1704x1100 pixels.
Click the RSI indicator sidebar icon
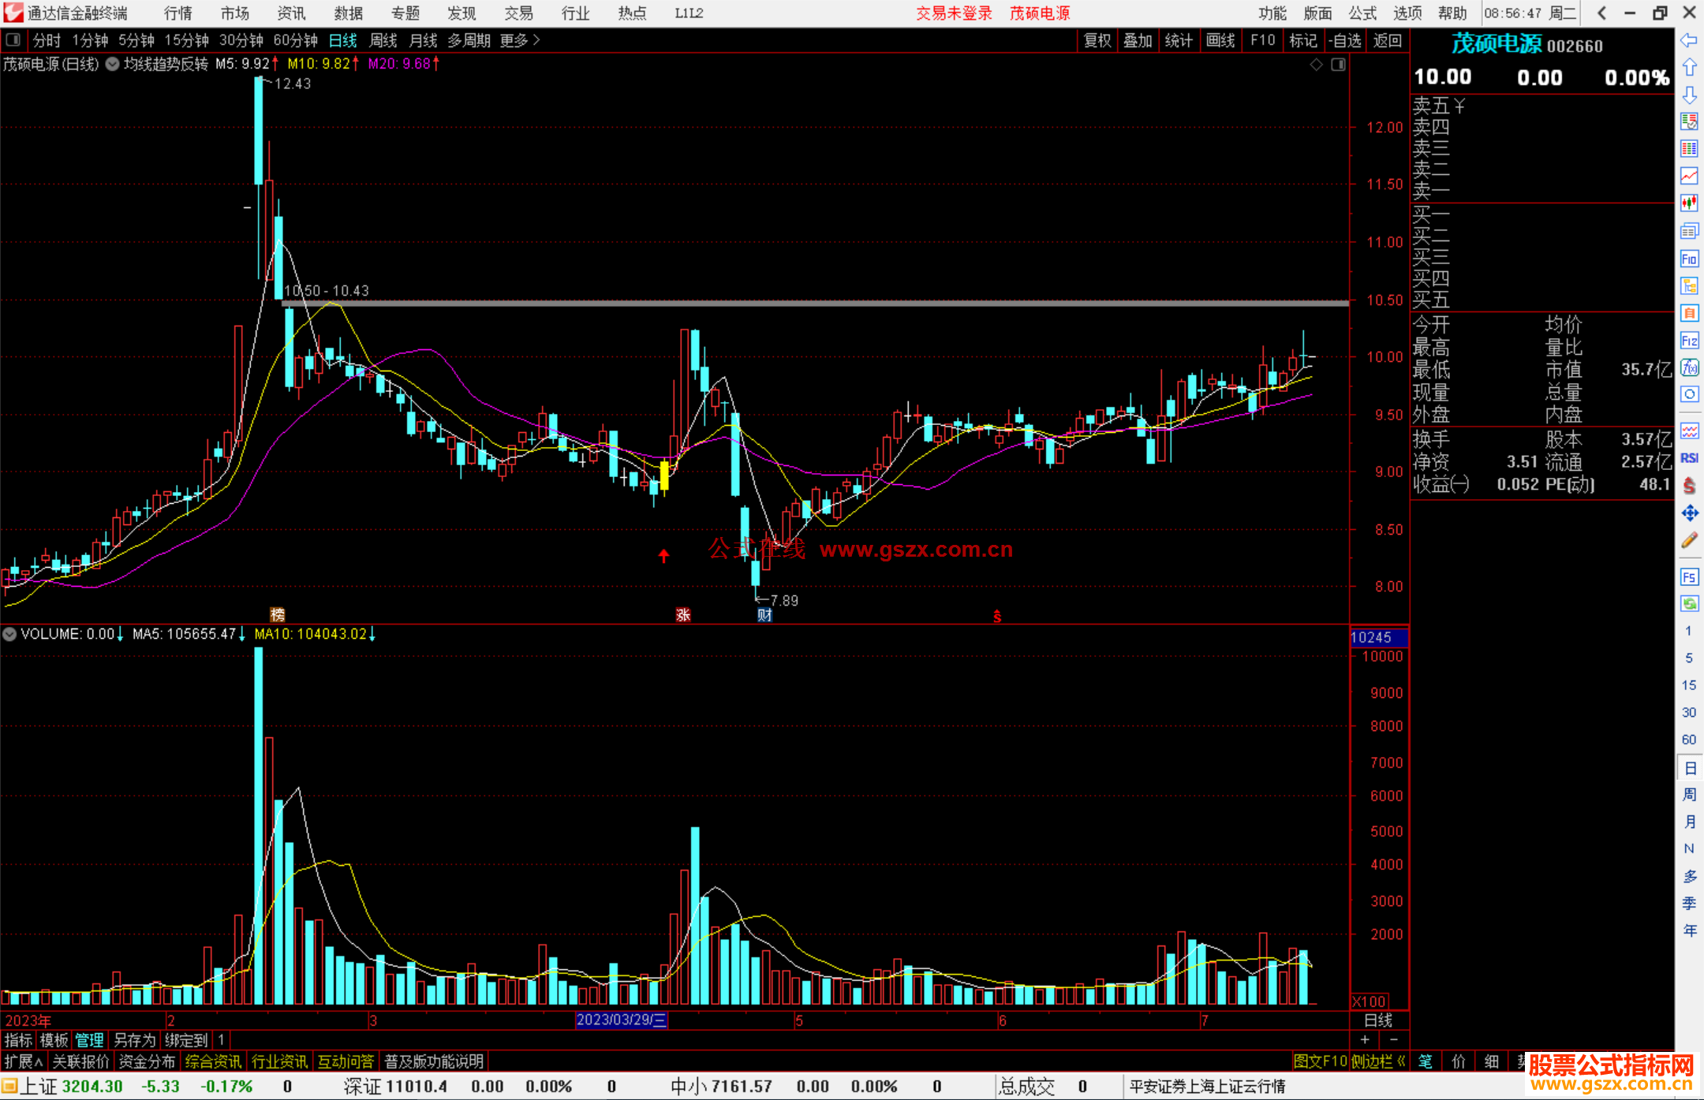tap(1689, 458)
